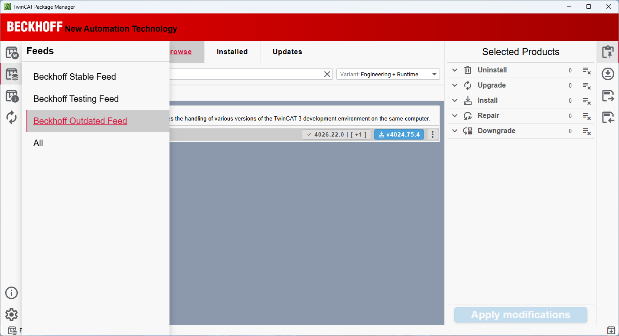619x336 pixels.
Task: Clear the Uninstall list with its remove icon
Action: [586, 71]
